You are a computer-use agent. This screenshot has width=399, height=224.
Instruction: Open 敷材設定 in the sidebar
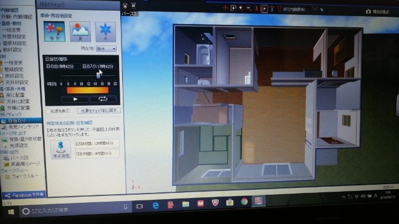tap(12, 50)
